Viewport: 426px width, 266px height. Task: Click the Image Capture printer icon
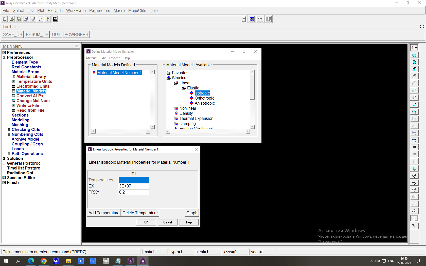tap(33, 19)
